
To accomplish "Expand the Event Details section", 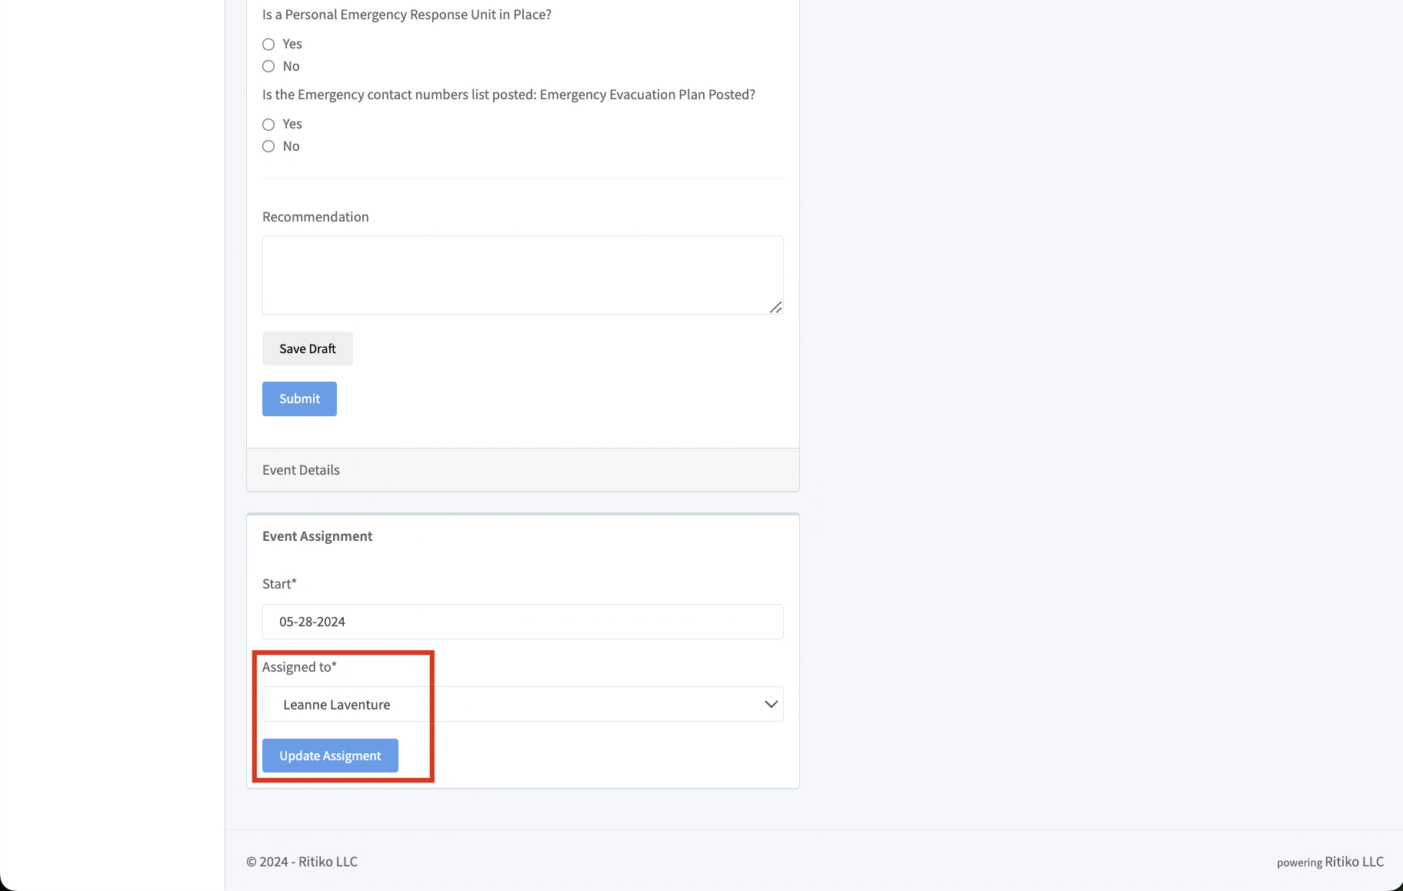I will [x=301, y=470].
